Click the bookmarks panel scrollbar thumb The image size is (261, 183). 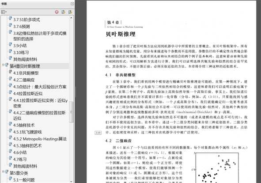tap(72, 112)
